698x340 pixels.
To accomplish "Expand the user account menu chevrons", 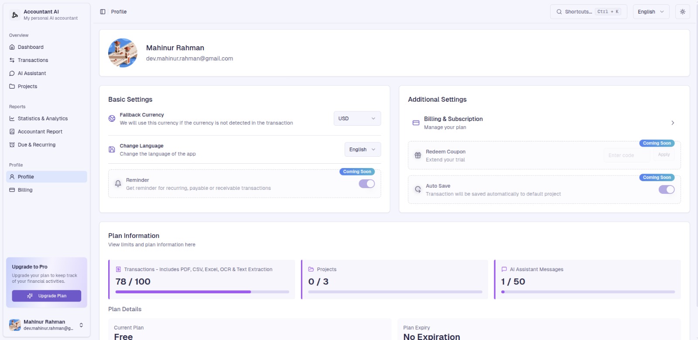I will [x=81, y=325].
